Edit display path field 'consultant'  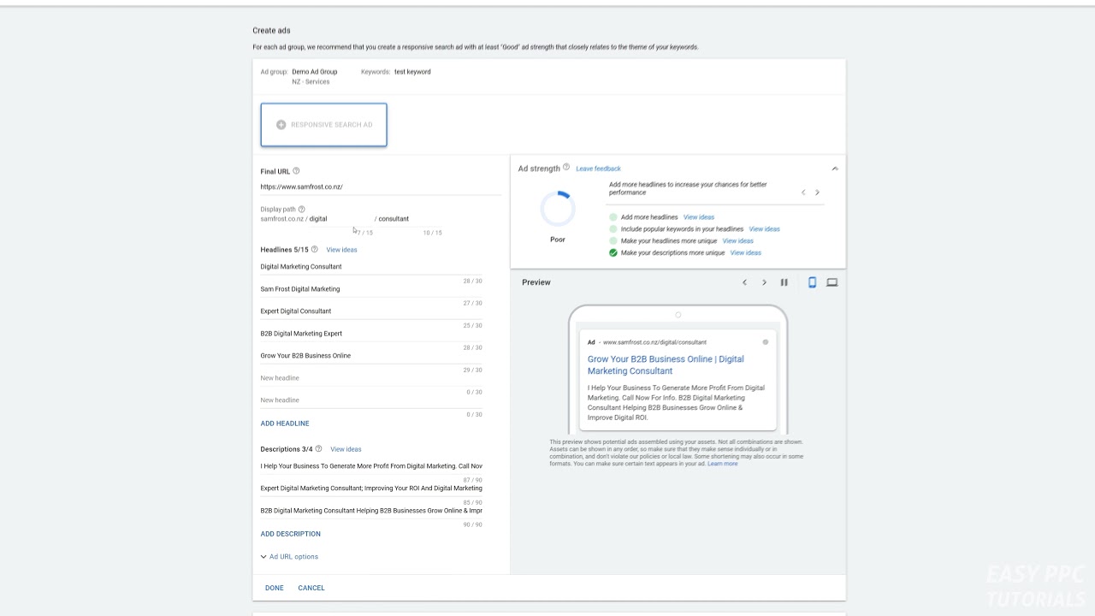click(411, 219)
